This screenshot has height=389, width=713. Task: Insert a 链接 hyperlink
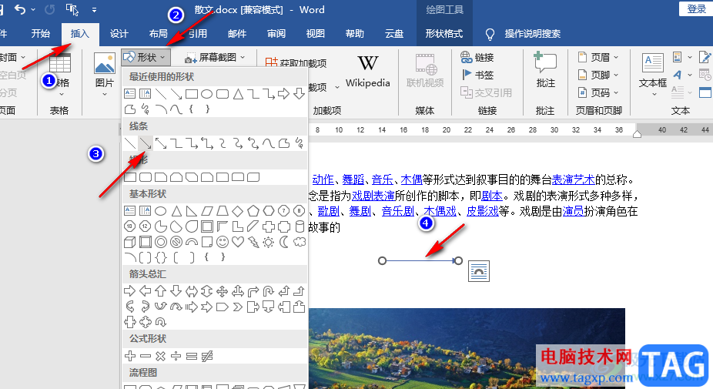(x=477, y=57)
